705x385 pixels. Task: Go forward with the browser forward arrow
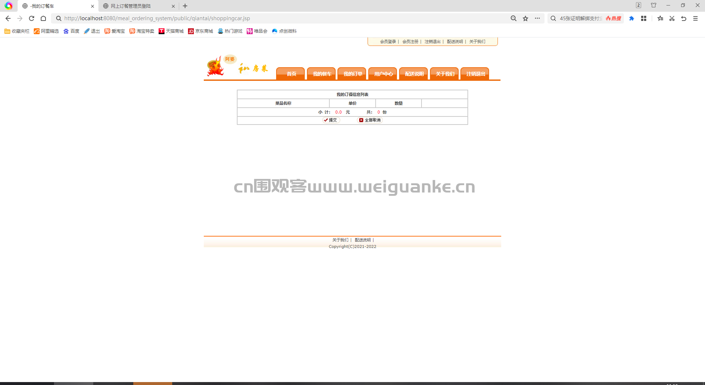pyautogui.click(x=20, y=18)
